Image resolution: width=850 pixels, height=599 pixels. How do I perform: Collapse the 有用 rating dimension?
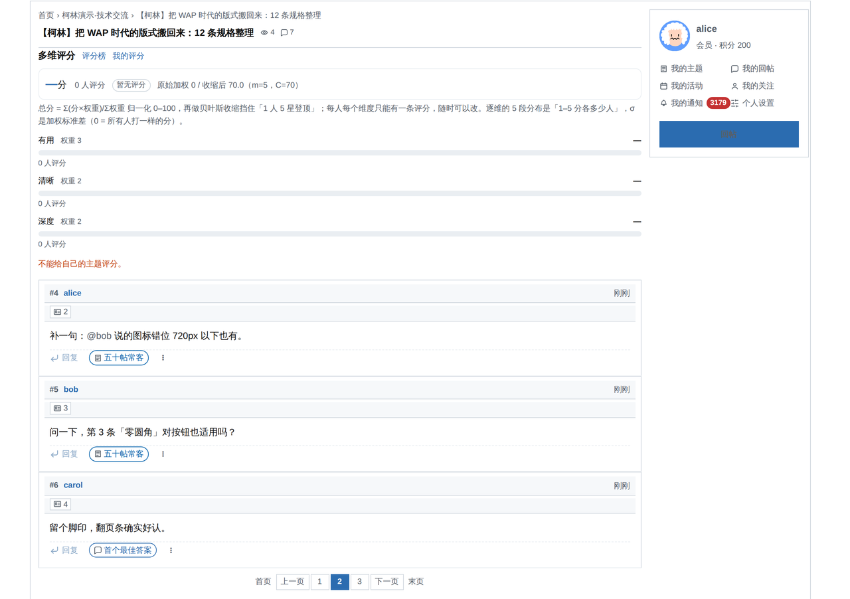coord(637,141)
